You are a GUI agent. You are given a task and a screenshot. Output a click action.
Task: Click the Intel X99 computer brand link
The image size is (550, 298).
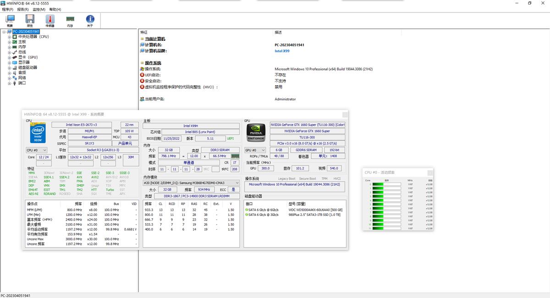click(282, 51)
